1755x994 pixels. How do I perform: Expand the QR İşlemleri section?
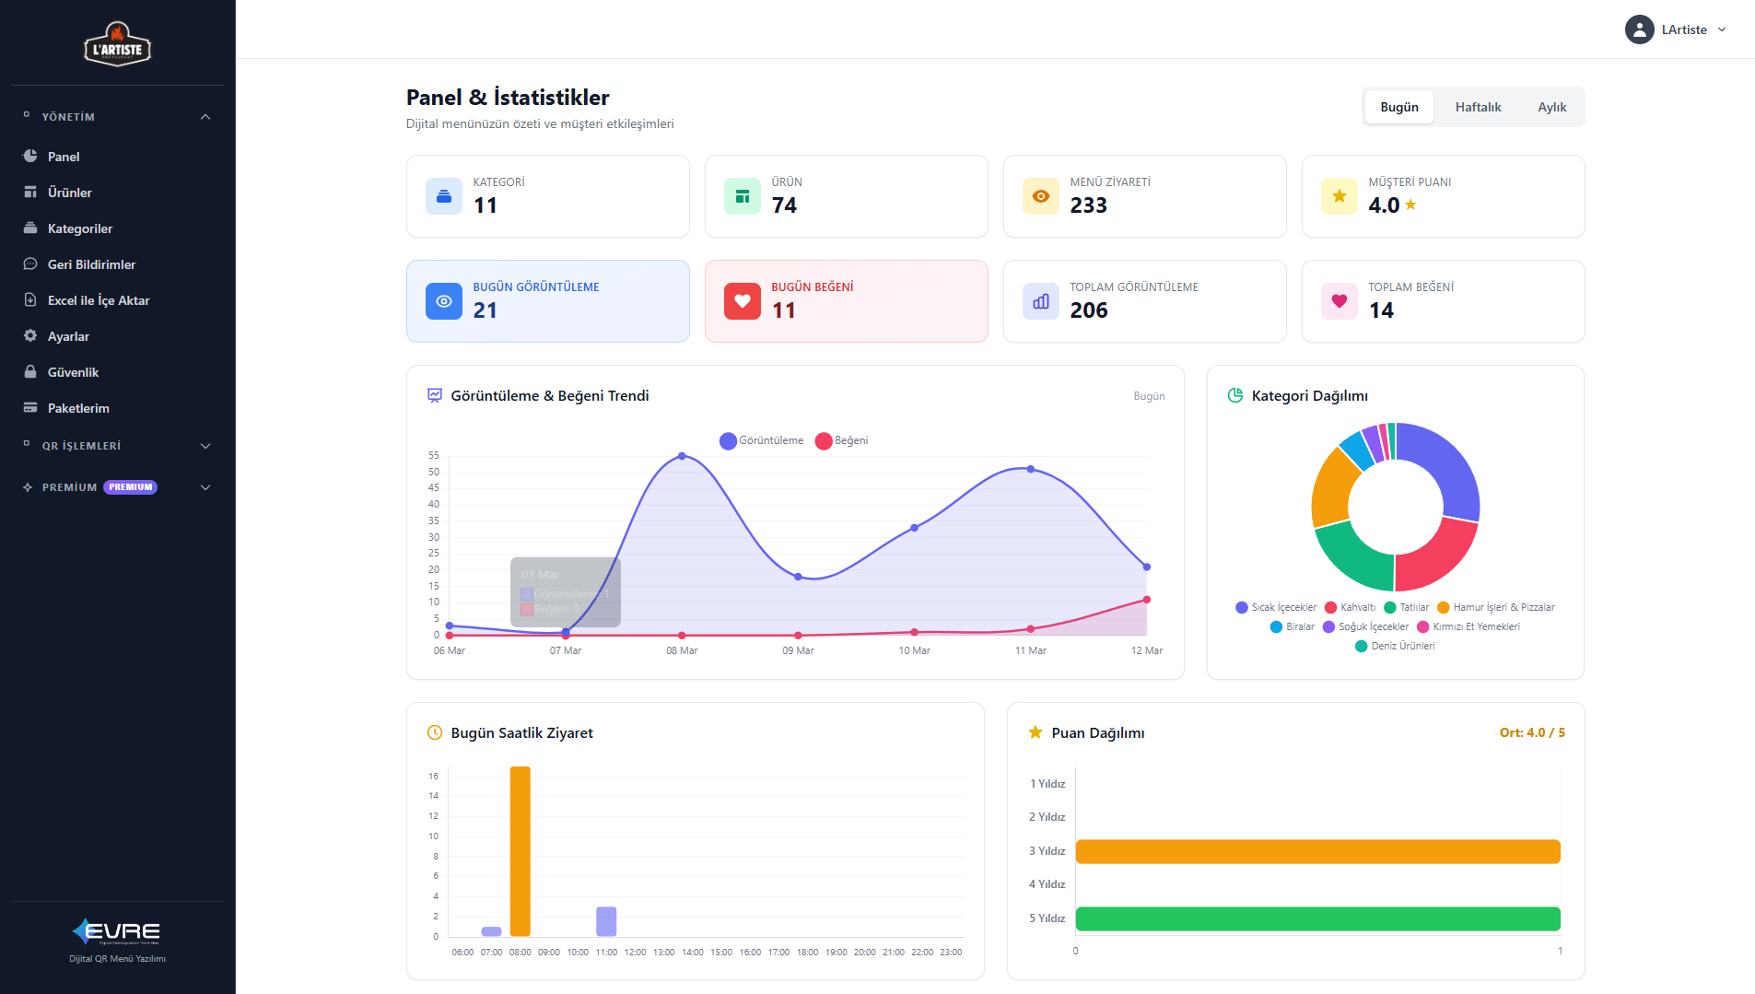coord(117,446)
